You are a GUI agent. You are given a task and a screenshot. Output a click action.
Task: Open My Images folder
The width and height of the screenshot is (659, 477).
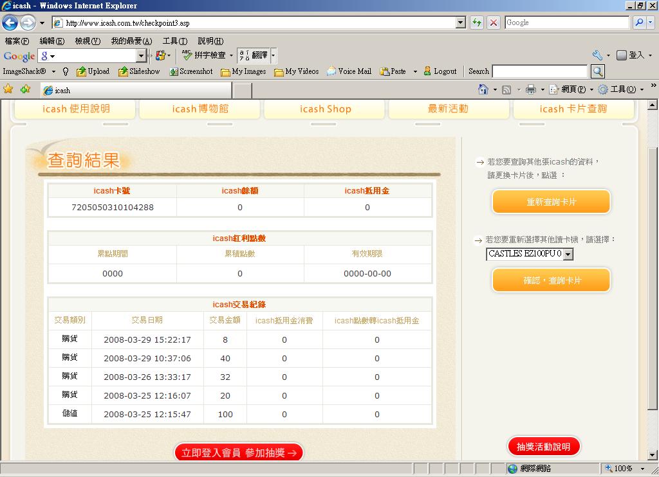point(243,71)
